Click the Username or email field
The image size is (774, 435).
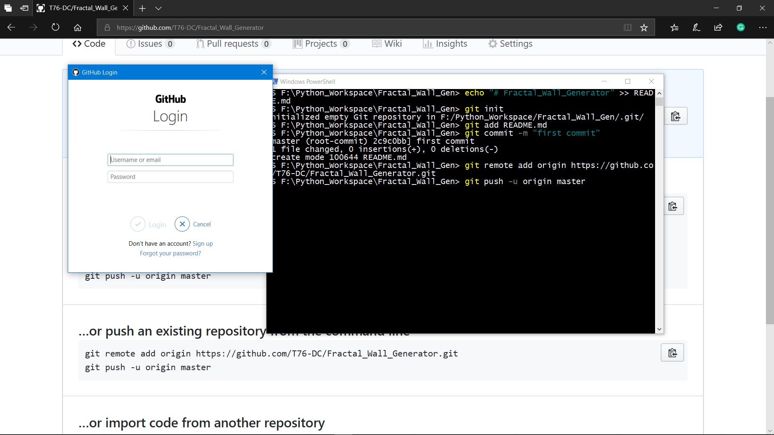170,159
